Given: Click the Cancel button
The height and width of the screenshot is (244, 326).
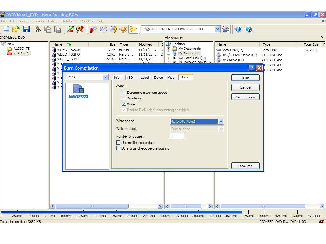Looking at the screenshot, I should click(245, 87).
